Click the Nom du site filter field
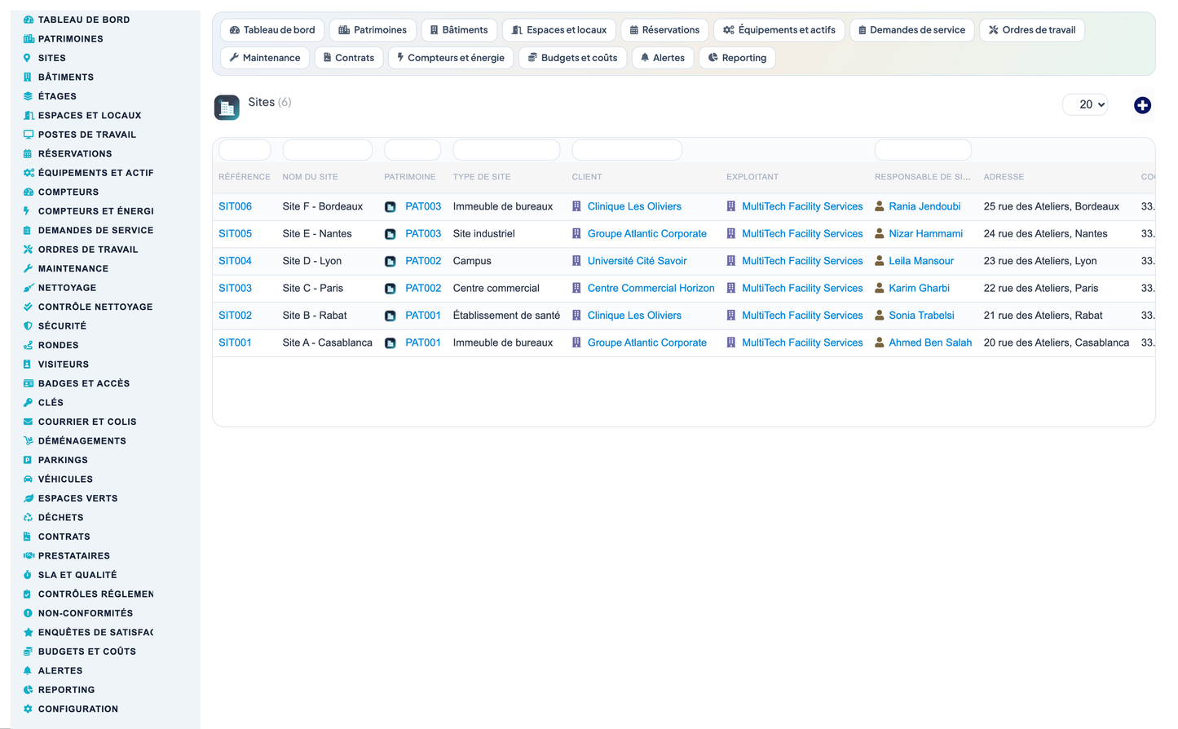This screenshot has width=1178, height=729. pos(327,150)
